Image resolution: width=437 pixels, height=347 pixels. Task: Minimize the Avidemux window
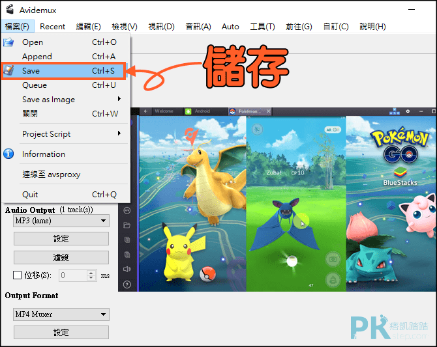coord(412,10)
